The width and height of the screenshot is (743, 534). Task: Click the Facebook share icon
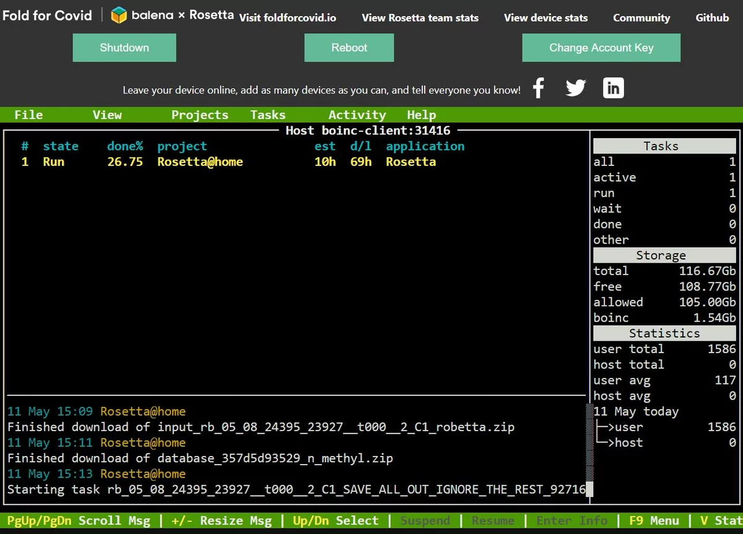[539, 88]
